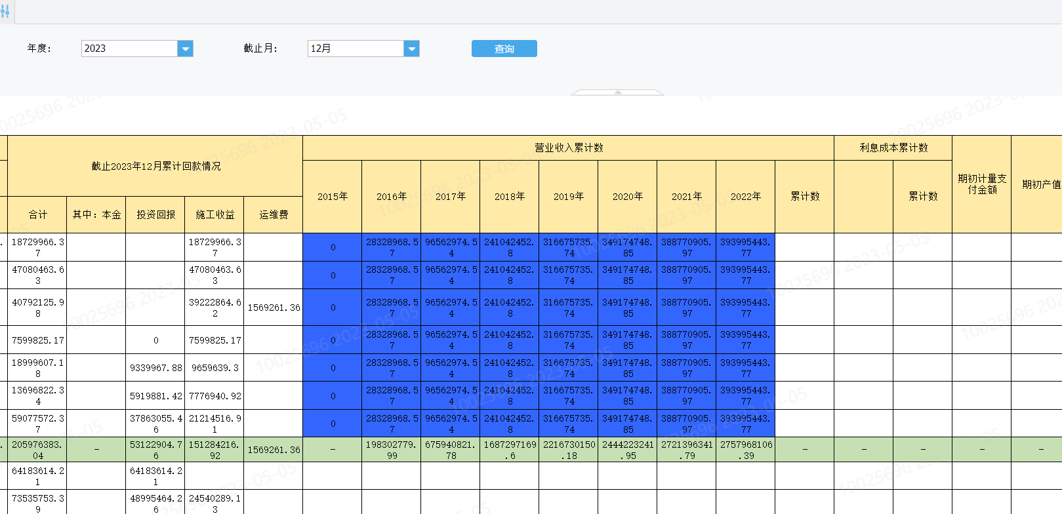Screen dimensions: 1062x514
Task: Click the 2018年 column header
Action: (x=510, y=196)
